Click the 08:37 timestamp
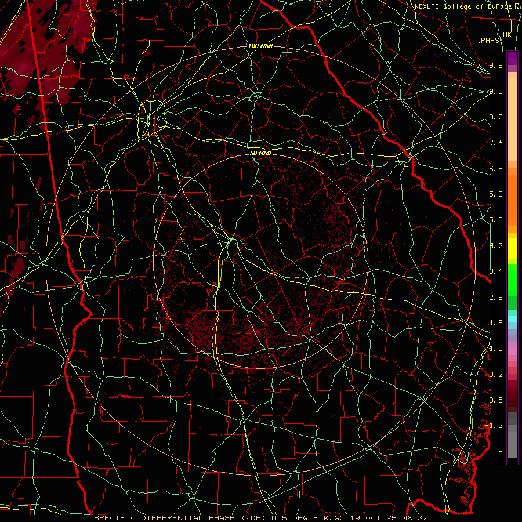The width and height of the screenshot is (522, 522). 416,518
